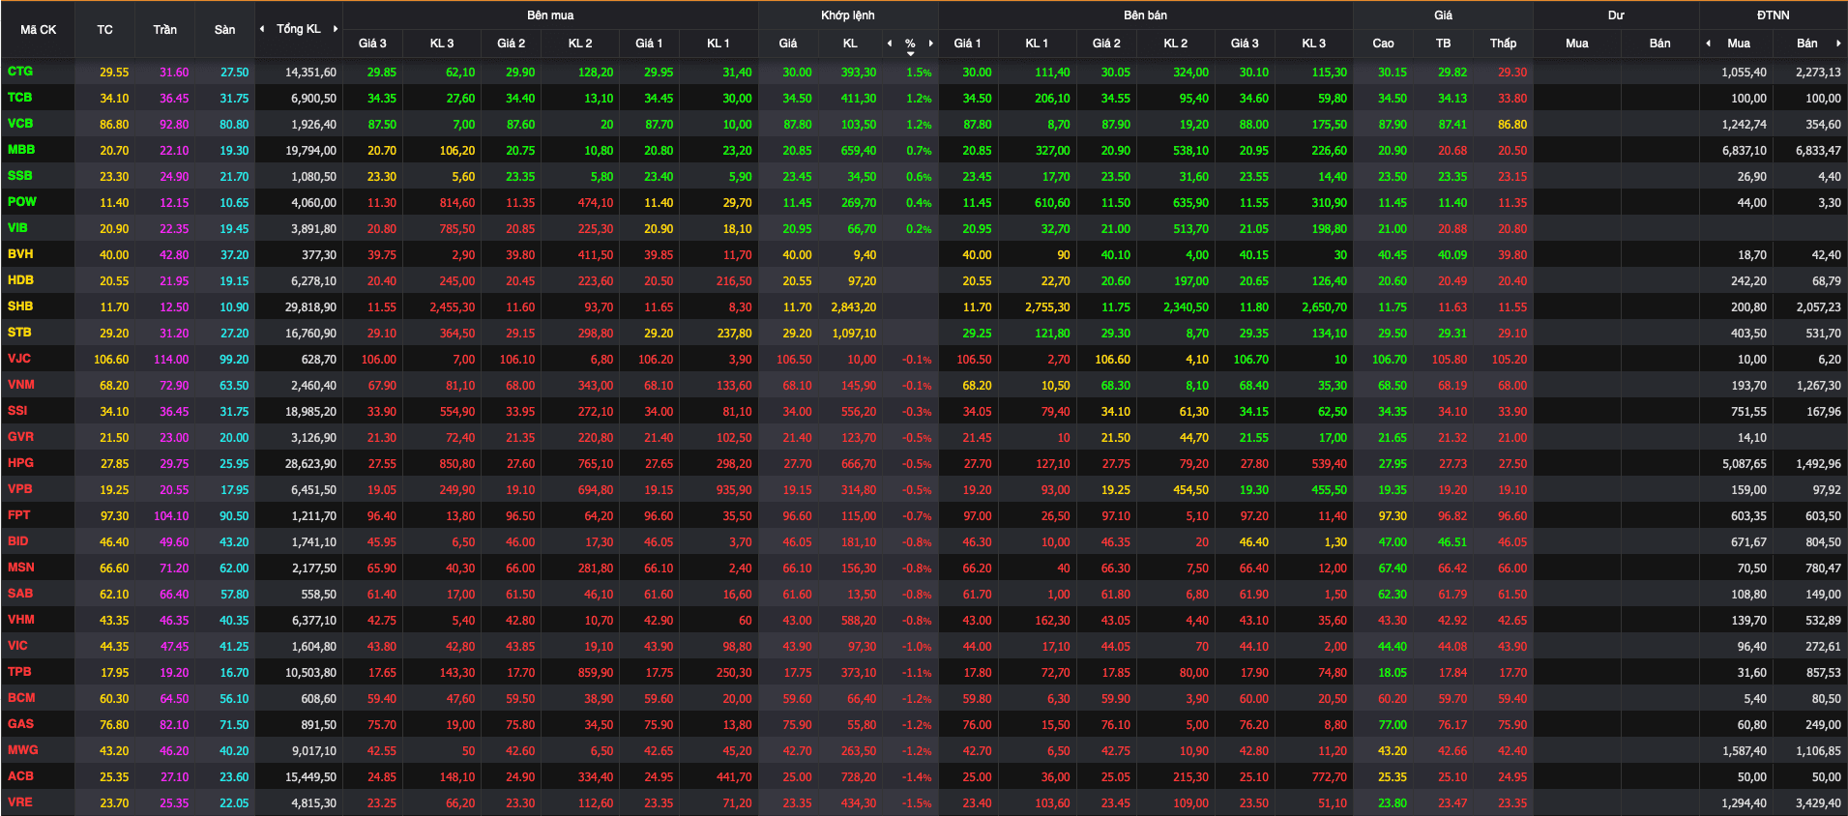The image size is (1848, 816).
Task: Click the Sàn column header
Action: click(224, 30)
